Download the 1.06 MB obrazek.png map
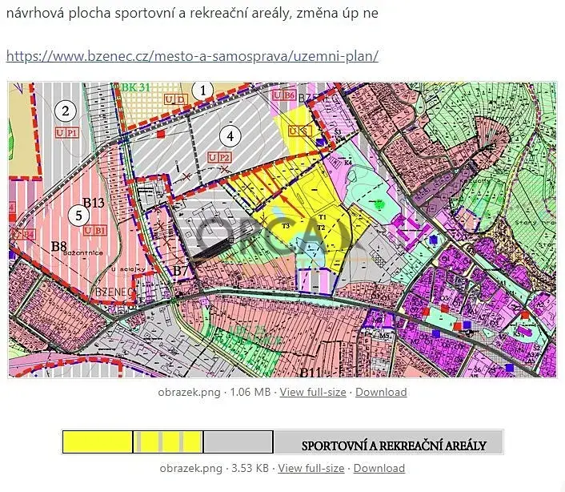 click(x=381, y=392)
